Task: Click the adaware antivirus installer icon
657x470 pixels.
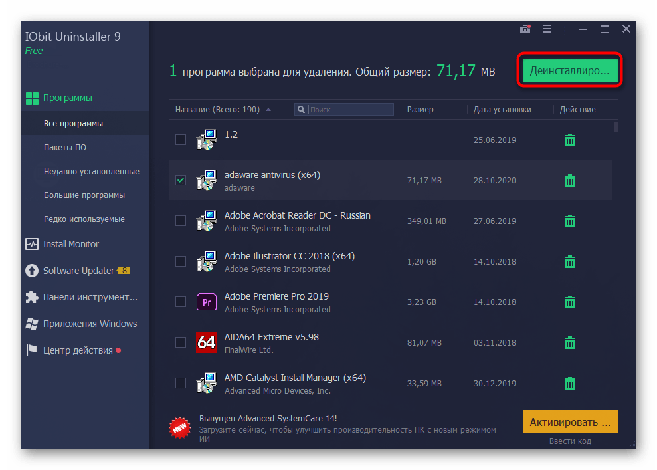Action: click(x=207, y=180)
